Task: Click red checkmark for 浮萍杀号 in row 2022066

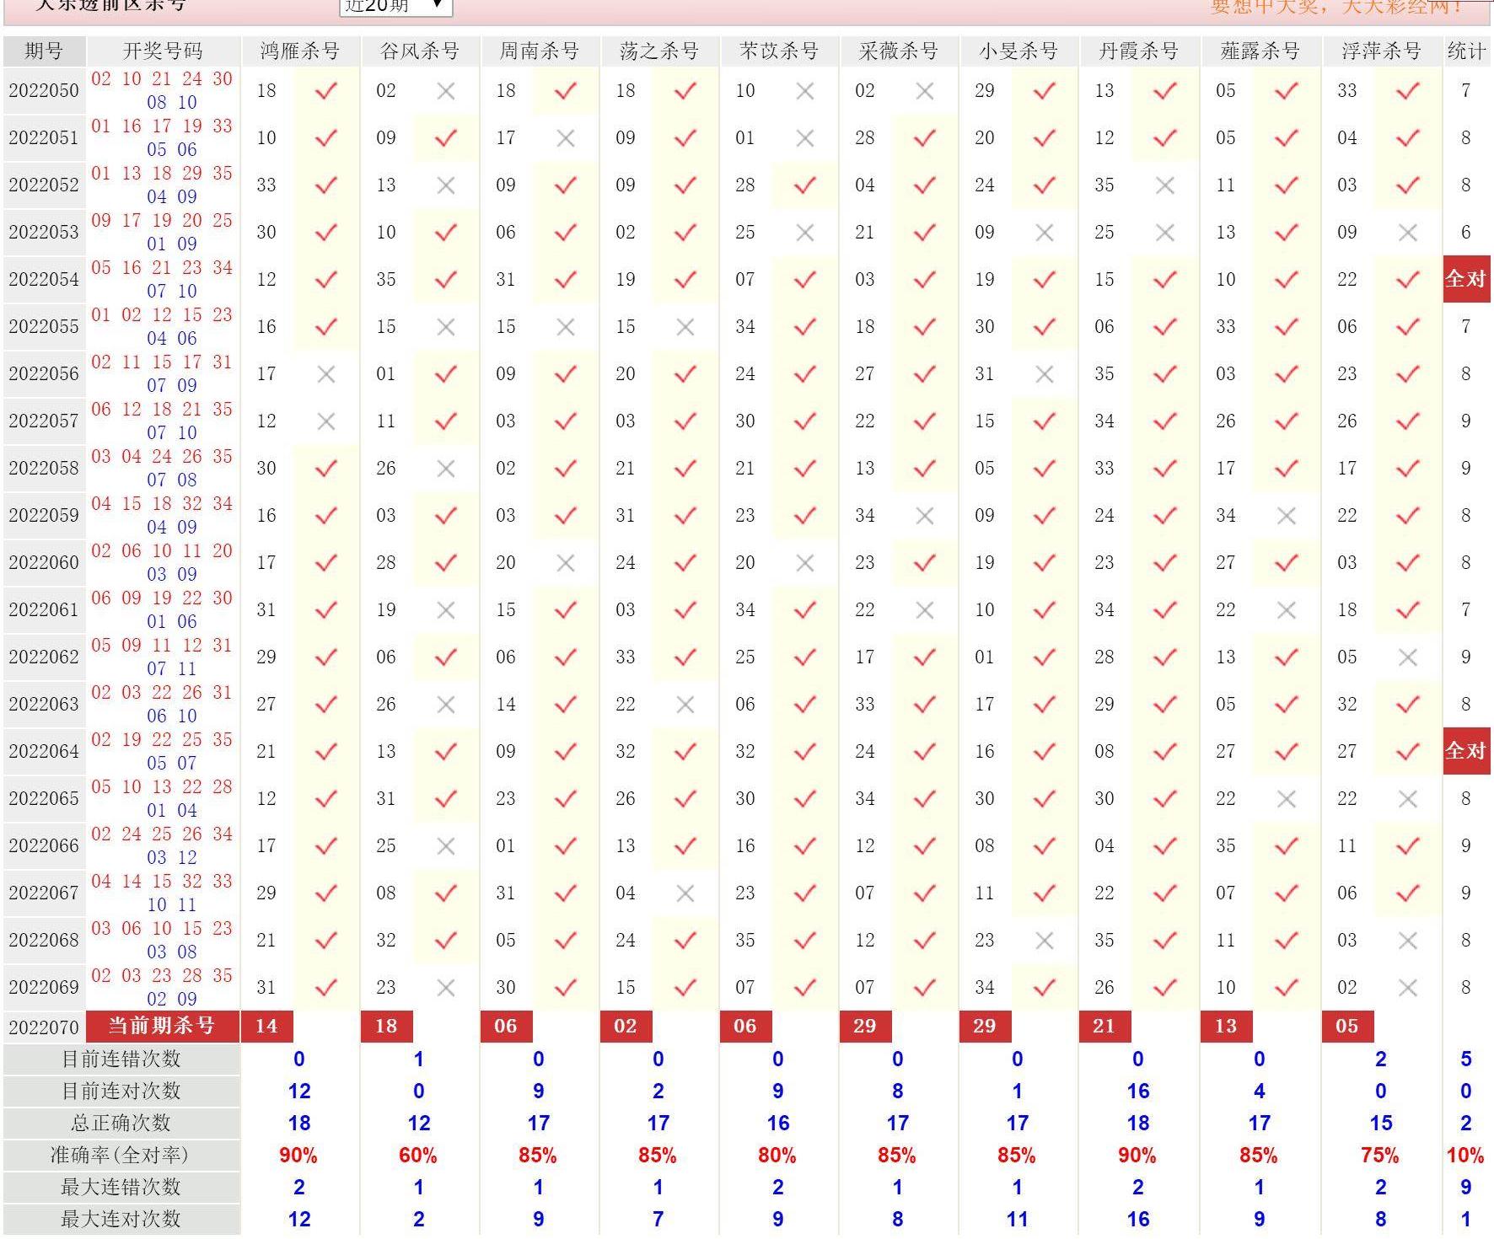Action: pos(1407,846)
